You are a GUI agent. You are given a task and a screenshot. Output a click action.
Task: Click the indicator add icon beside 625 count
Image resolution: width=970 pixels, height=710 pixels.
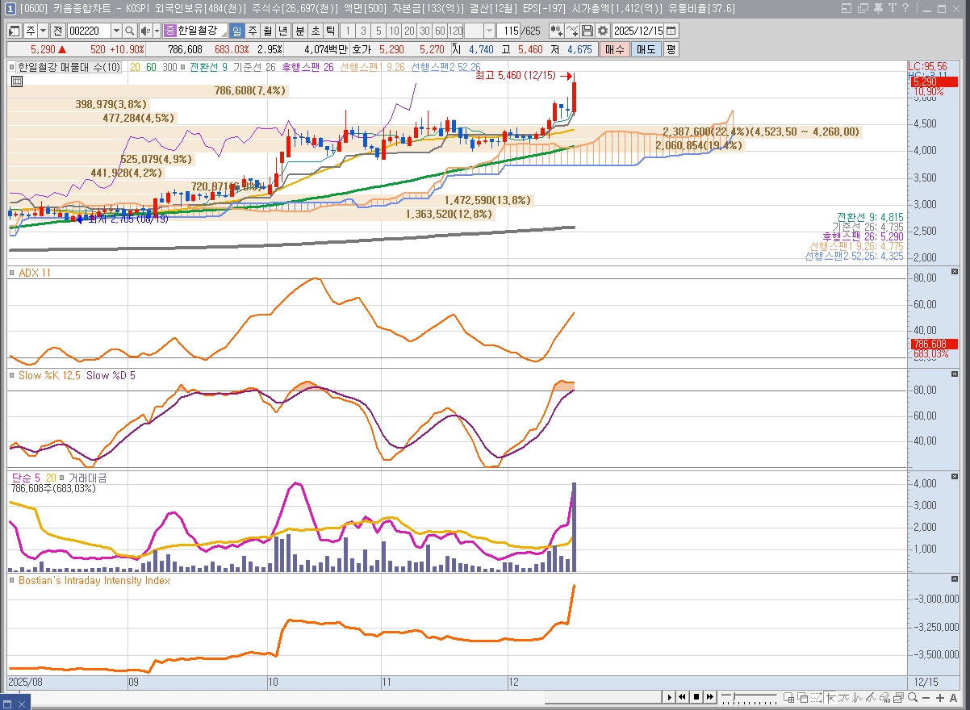pyautogui.click(x=557, y=31)
